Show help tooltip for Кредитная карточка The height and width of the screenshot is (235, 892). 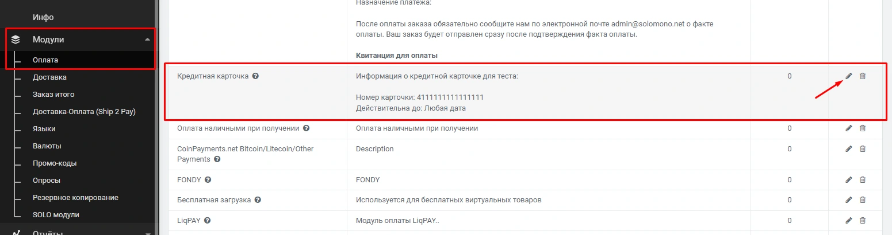[255, 76]
